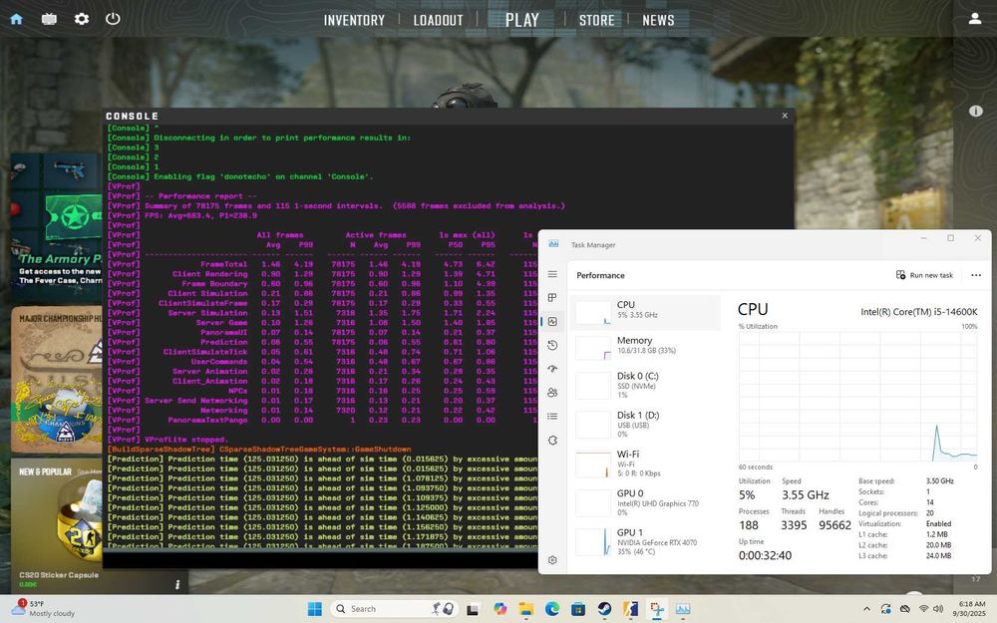Open Task Manager App history page
997x623 pixels.
(552, 345)
